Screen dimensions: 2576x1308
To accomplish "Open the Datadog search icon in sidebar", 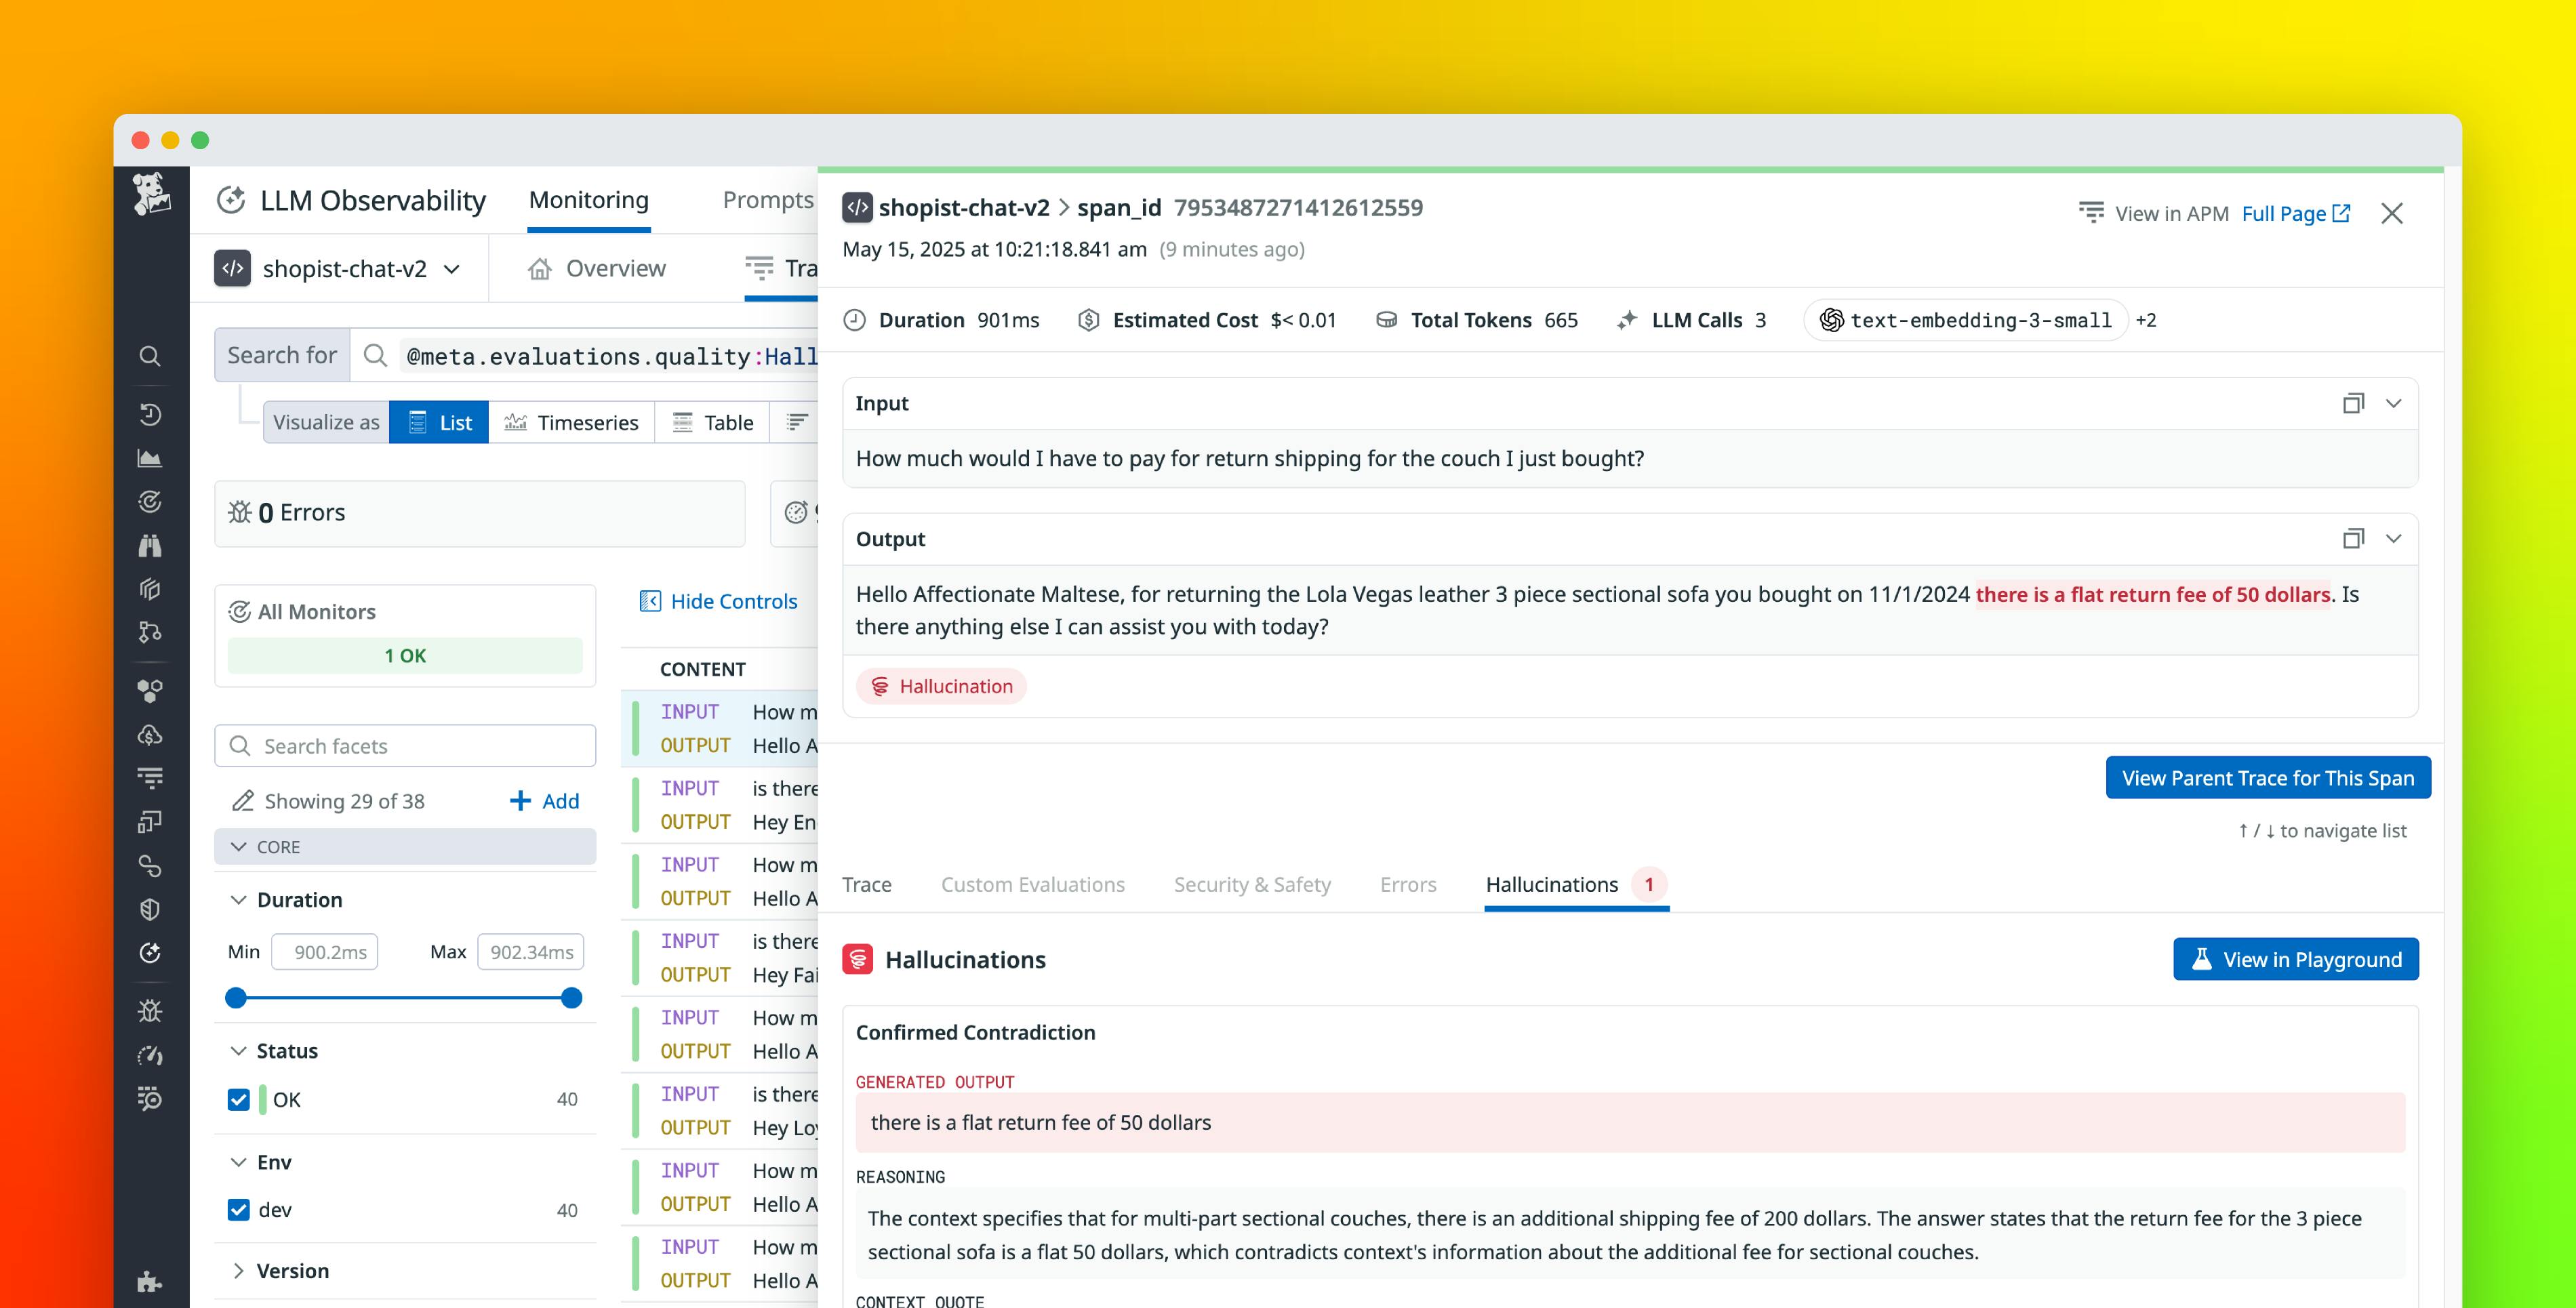I will click(x=150, y=357).
